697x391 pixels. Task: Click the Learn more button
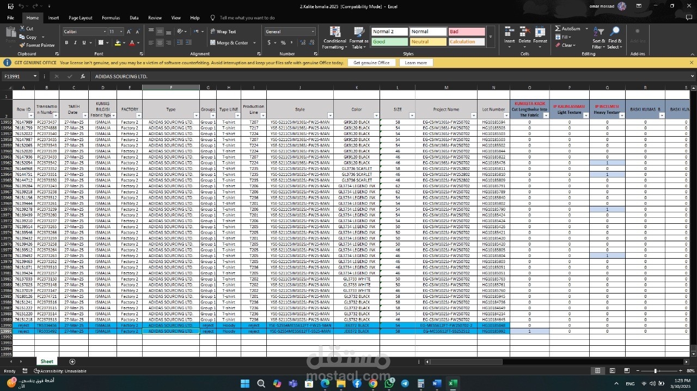pos(416,63)
